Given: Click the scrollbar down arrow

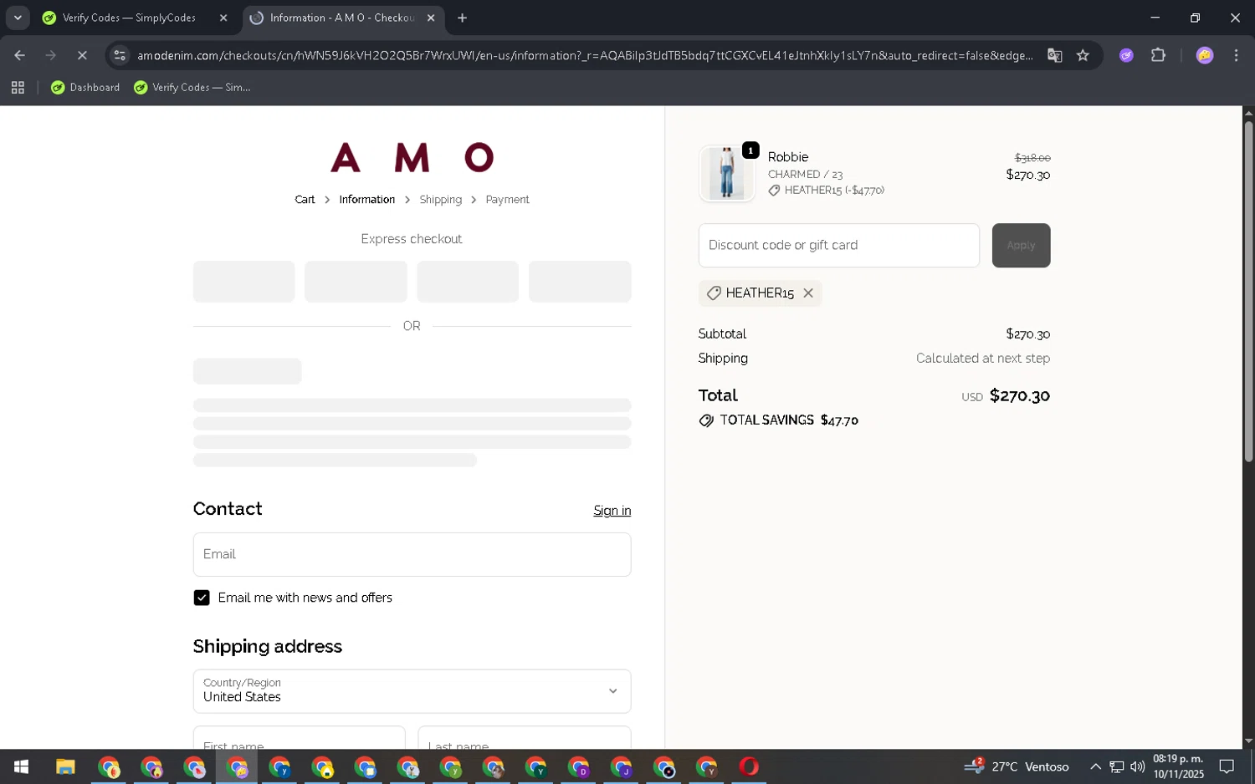Looking at the screenshot, I should point(1248,741).
